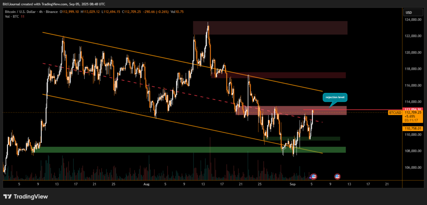427x205 pixels.
Task: Click the TradingView logo at bottom left
Action: pos(25,196)
